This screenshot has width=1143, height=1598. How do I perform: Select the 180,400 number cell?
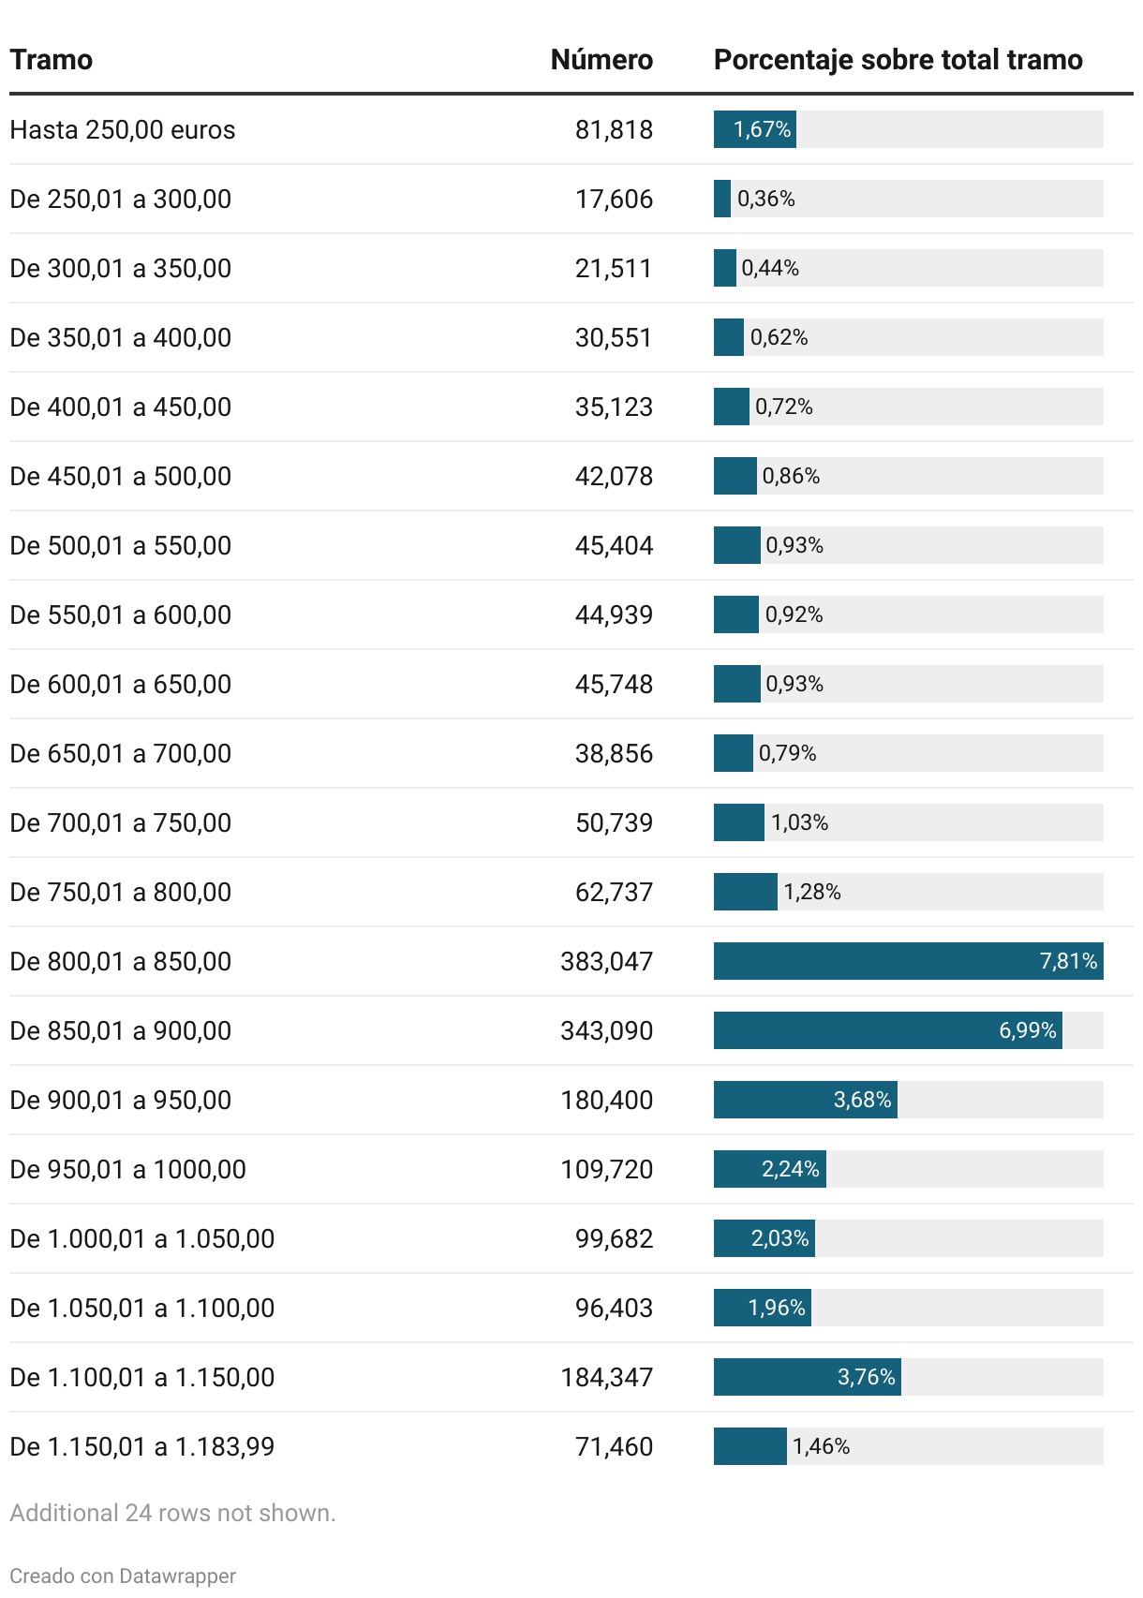pos(606,1100)
